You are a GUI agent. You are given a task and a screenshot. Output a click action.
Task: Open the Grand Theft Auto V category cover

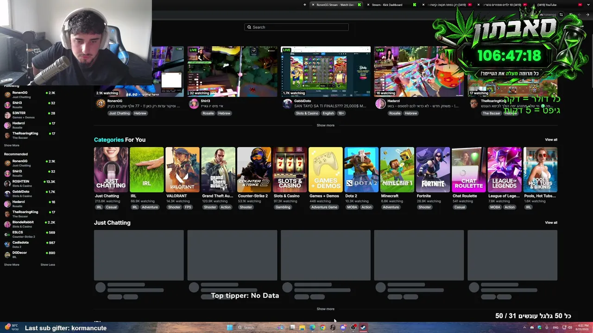click(218, 169)
